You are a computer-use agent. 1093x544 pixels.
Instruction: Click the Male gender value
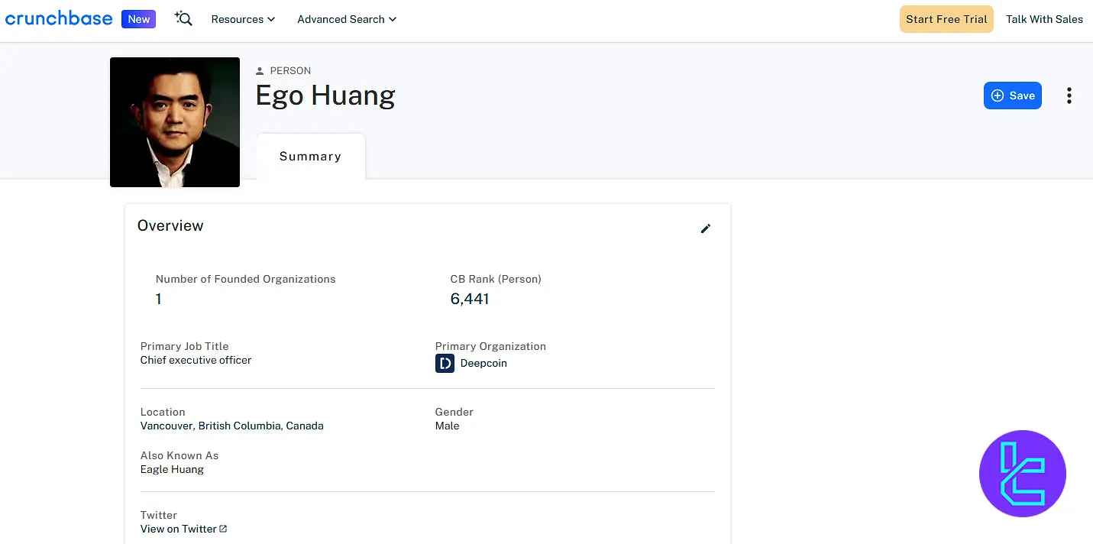tap(448, 426)
